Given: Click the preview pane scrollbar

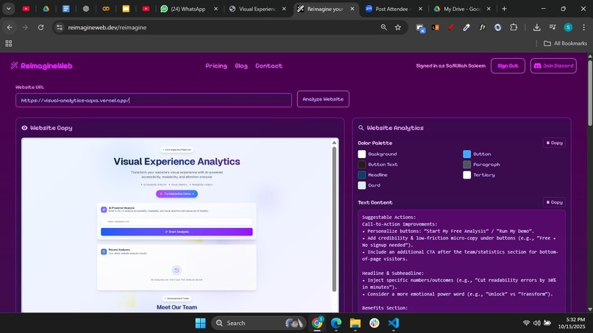Looking at the screenshot, I should 334,218.
